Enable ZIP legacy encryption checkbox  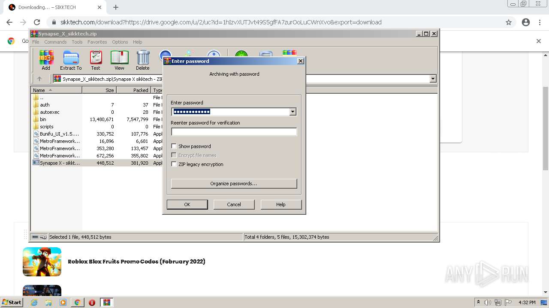(174, 164)
